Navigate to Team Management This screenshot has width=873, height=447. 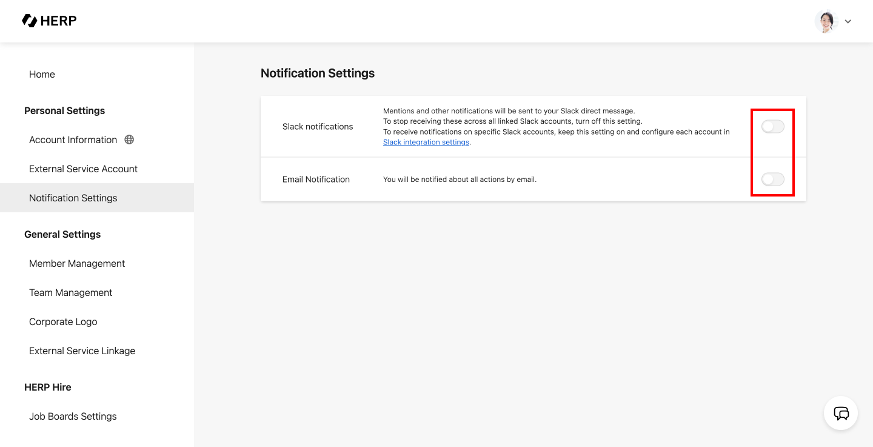[71, 292]
